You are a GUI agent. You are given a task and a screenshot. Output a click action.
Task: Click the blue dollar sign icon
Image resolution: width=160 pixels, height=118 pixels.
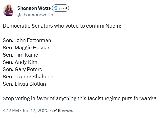56,8
